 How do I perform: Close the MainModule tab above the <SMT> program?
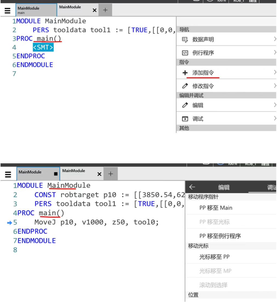click(x=95, y=10)
